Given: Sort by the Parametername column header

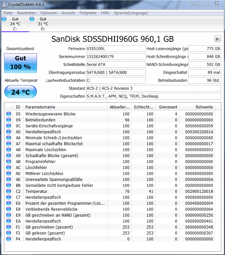Looking at the screenshot, I should [x=65, y=107].
